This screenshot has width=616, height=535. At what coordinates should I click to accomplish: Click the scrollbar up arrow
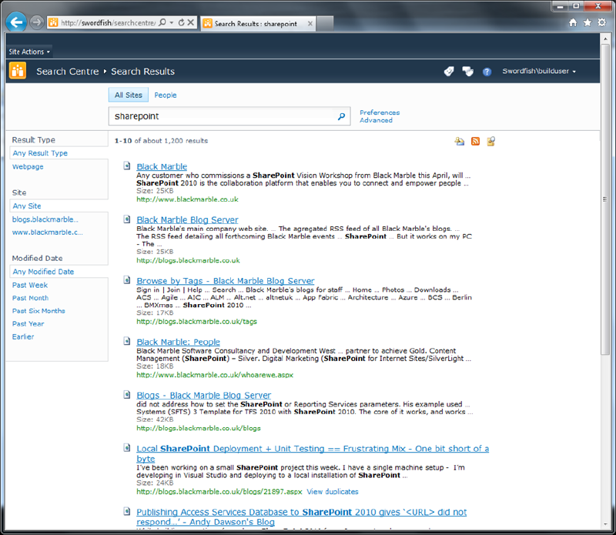tap(605, 39)
